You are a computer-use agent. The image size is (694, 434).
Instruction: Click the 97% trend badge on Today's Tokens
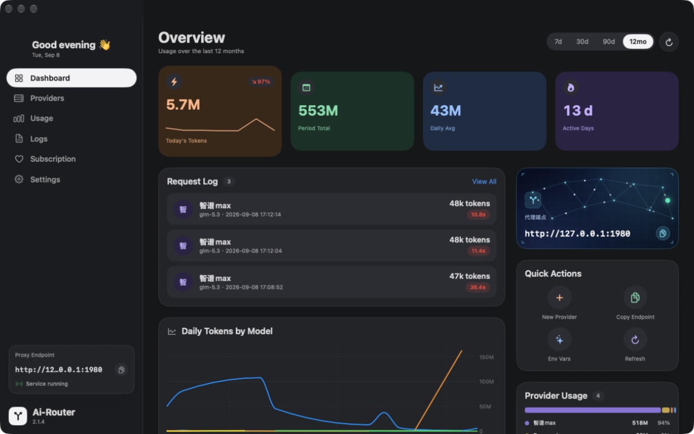260,82
